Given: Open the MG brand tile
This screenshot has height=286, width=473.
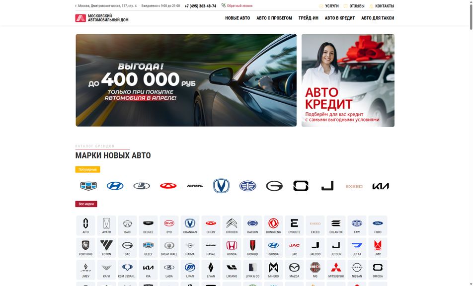Looking at the screenshot, I should click(315, 270).
